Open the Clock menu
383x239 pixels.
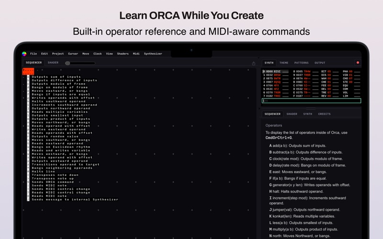[98, 54]
